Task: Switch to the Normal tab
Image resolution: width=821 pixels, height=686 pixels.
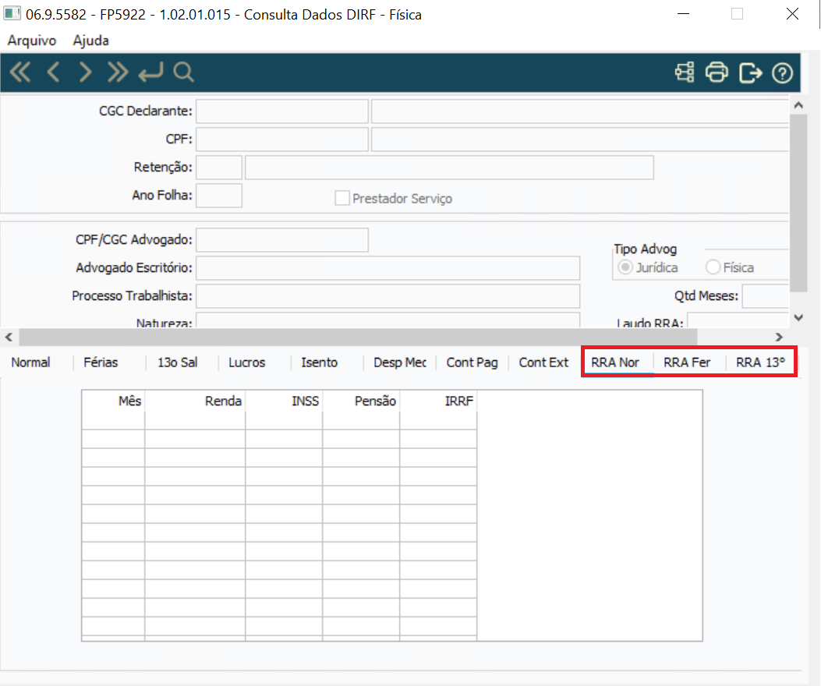Action: coord(31,362)
